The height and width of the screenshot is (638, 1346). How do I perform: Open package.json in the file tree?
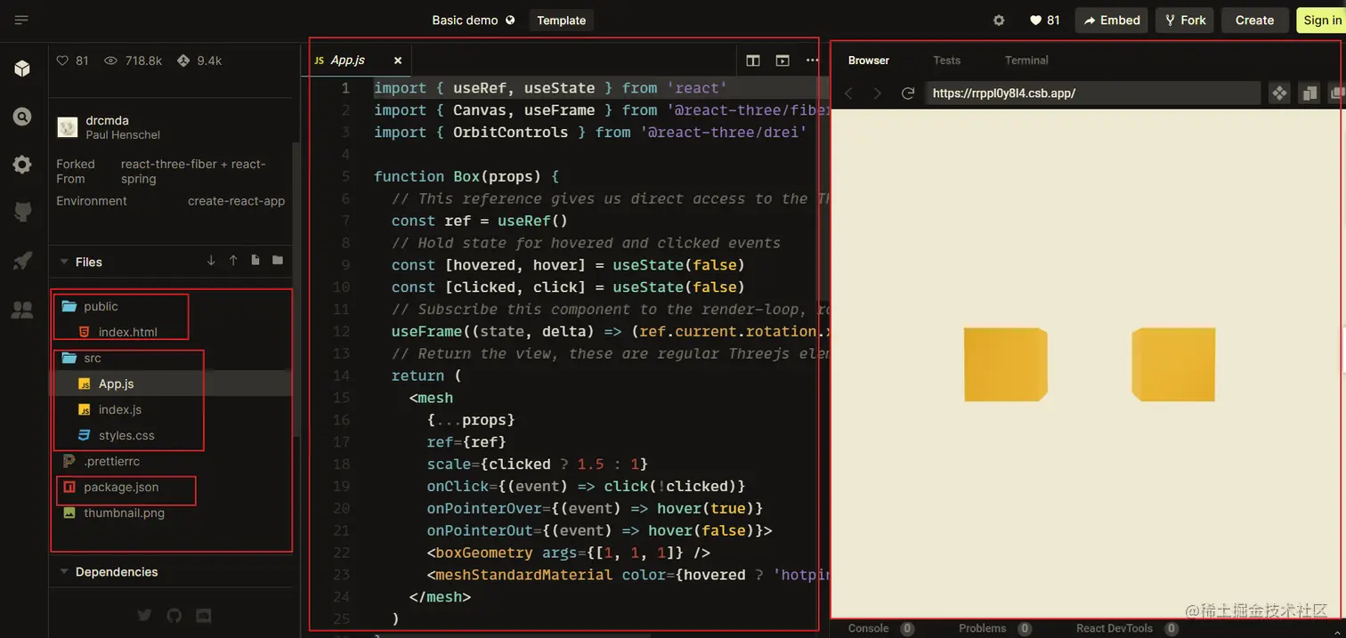coord(121,487)
